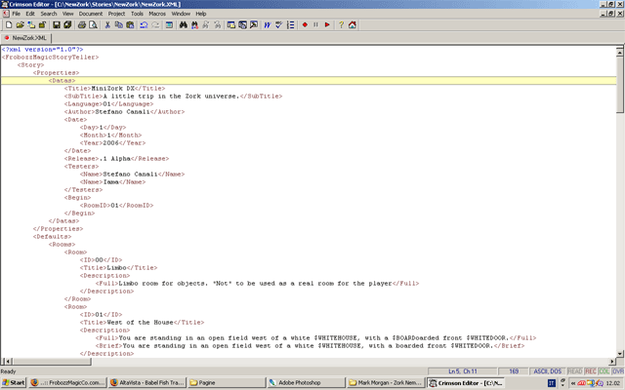Screen dimensions: 625x390
Task: Click the Find Next icon
Action: coord(206,24)
